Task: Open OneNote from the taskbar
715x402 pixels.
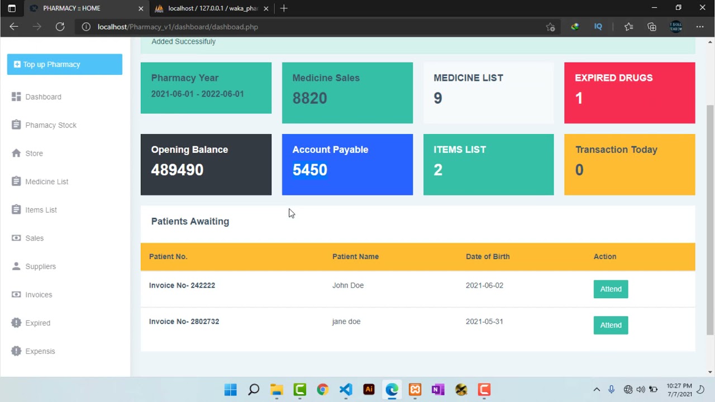Action: click(438, 389)
